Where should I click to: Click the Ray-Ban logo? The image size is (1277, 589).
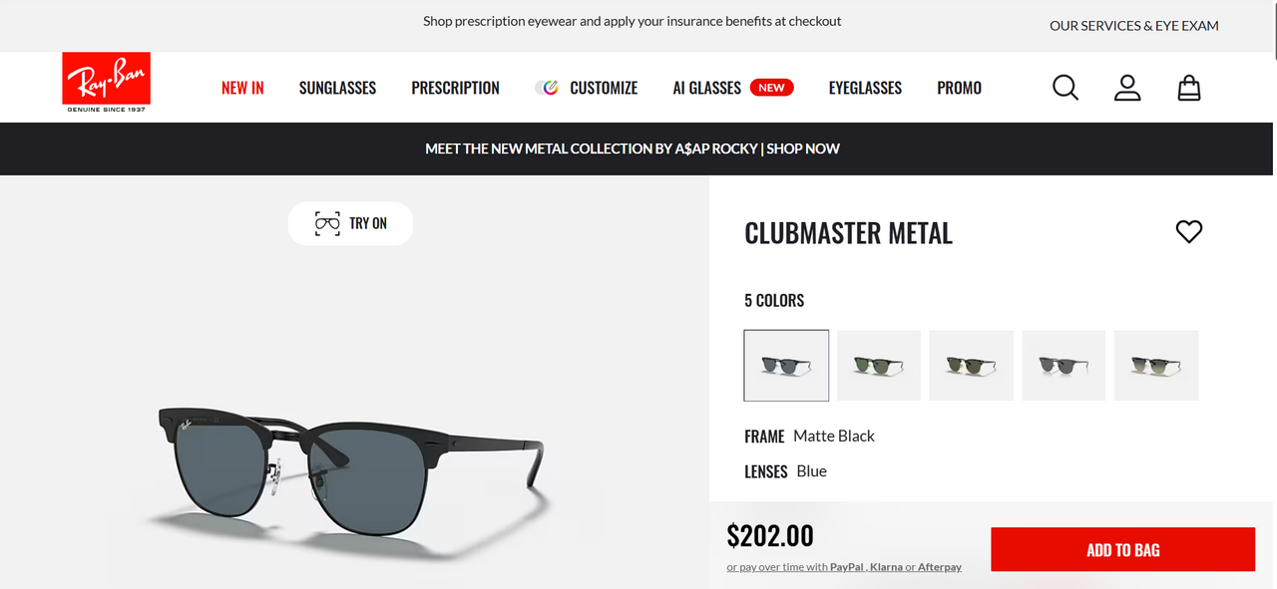point(106,83)
